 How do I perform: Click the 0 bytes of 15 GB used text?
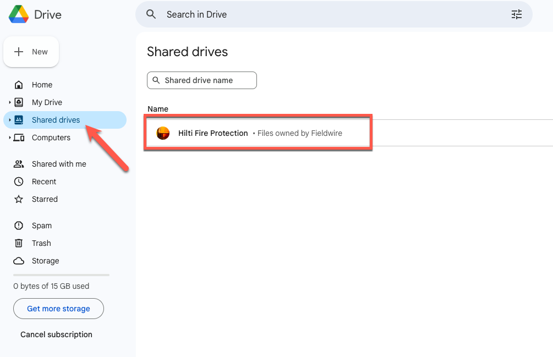pyautogui.click(x=51, y=286)
